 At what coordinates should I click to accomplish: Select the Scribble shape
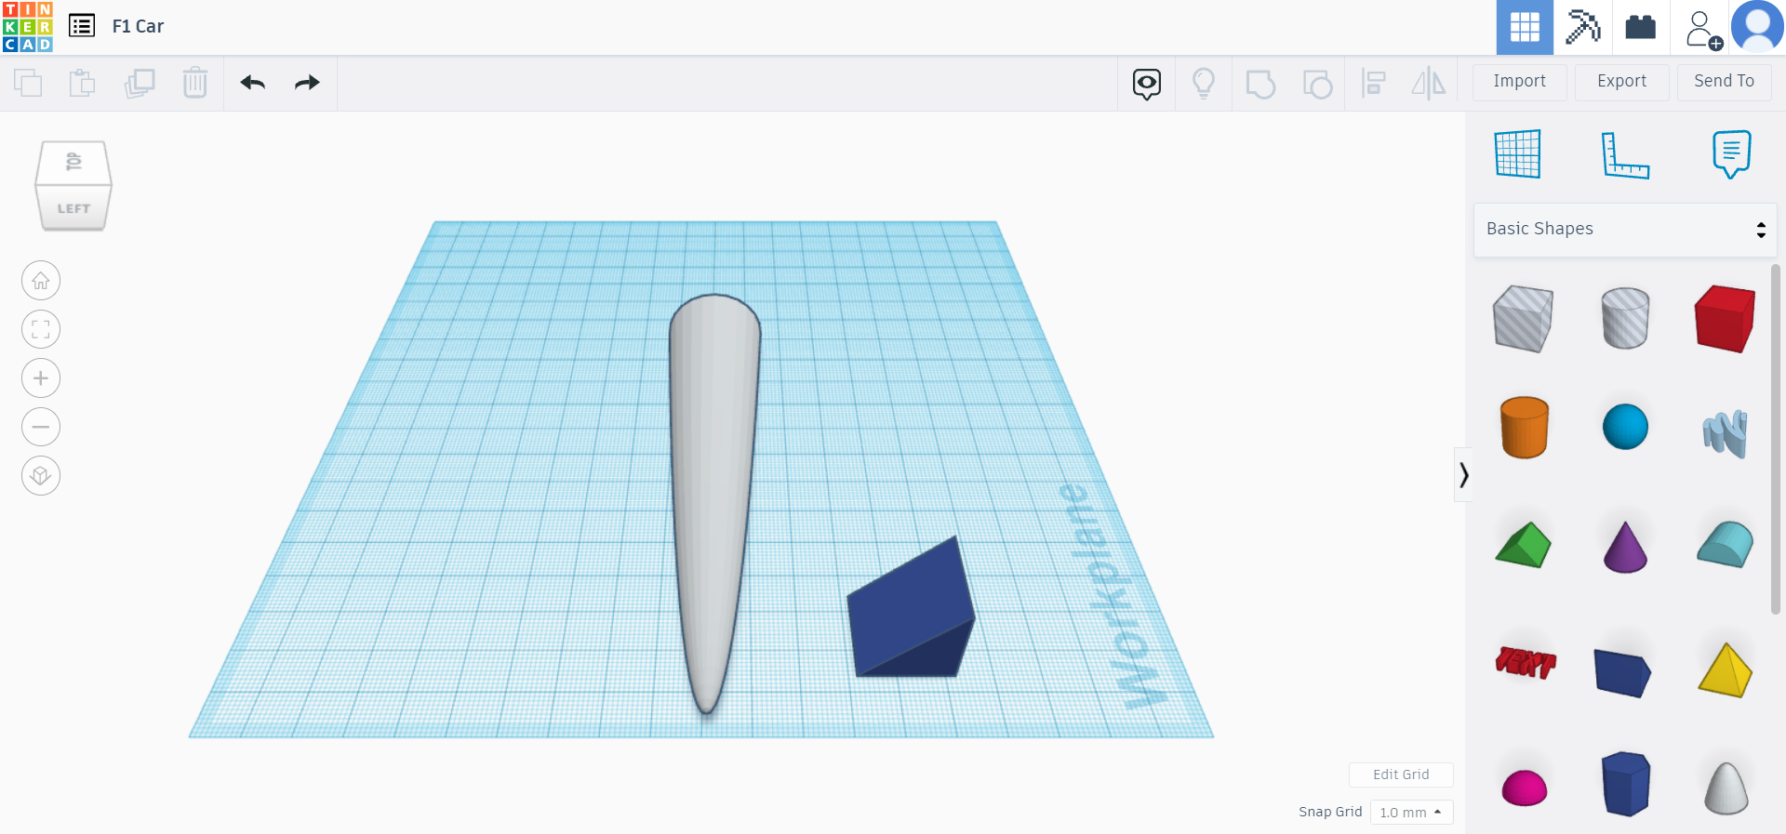1726,433
